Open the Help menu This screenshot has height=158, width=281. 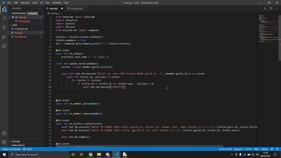click(x=66, y=3)
